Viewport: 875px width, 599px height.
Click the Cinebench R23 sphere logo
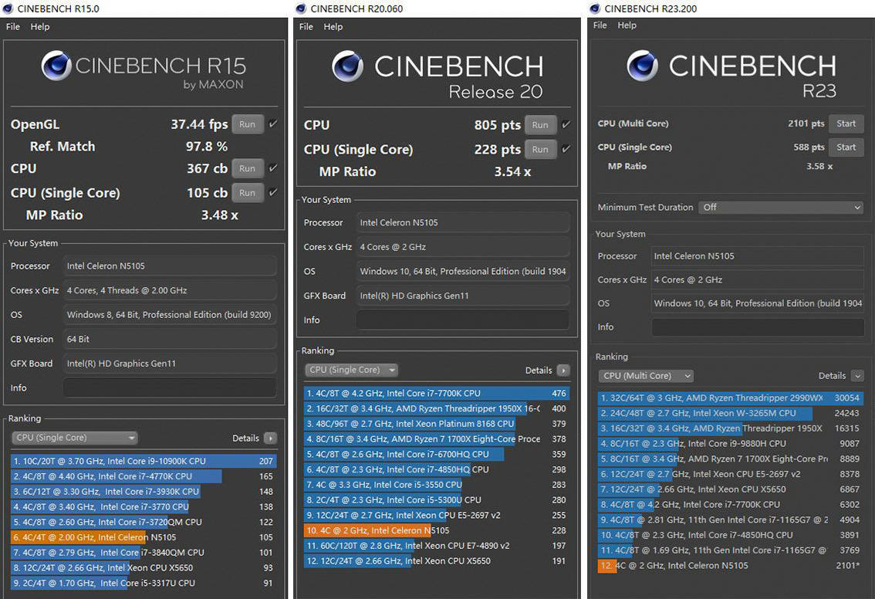tap(642, 66)
